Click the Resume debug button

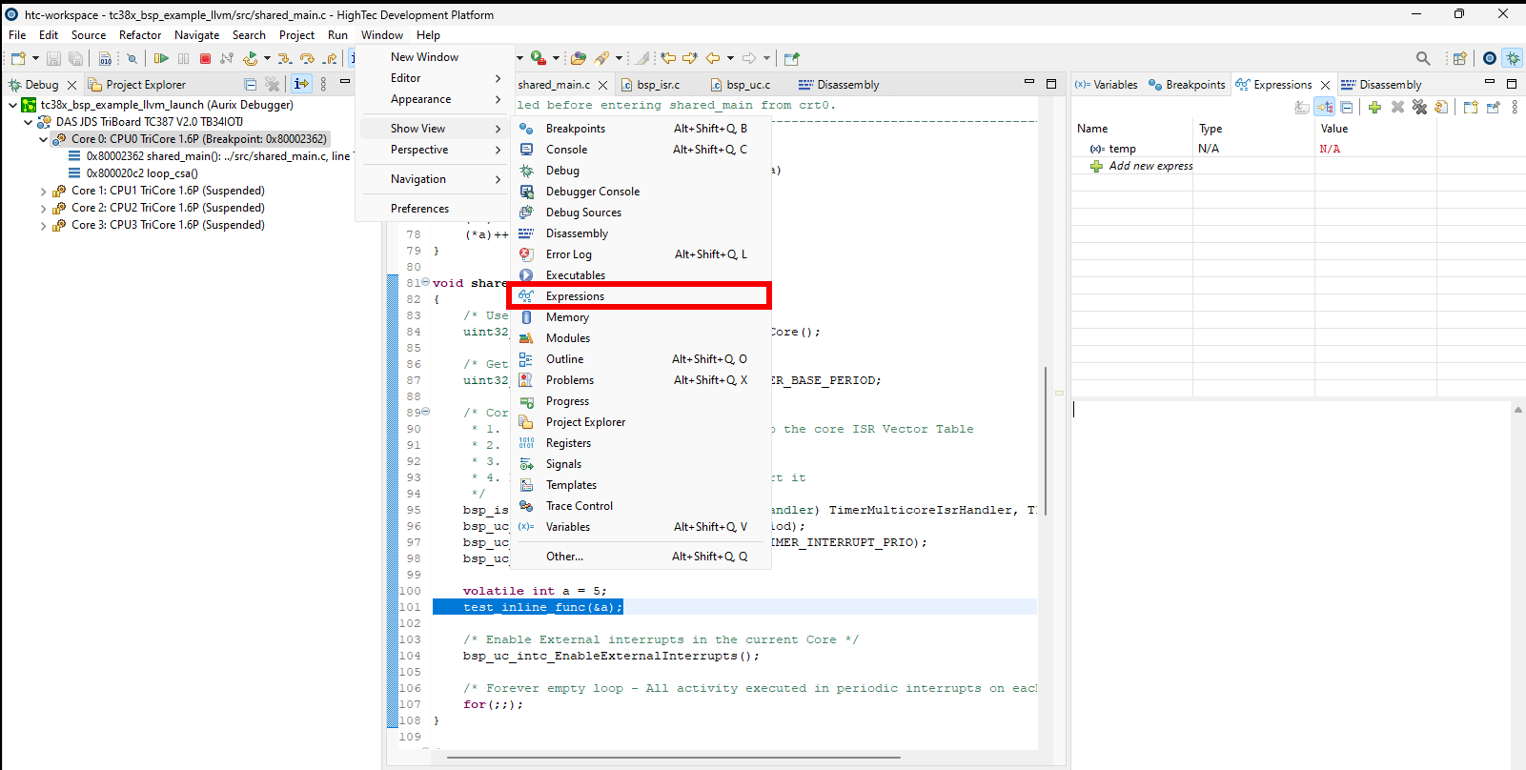pos(161,59)
